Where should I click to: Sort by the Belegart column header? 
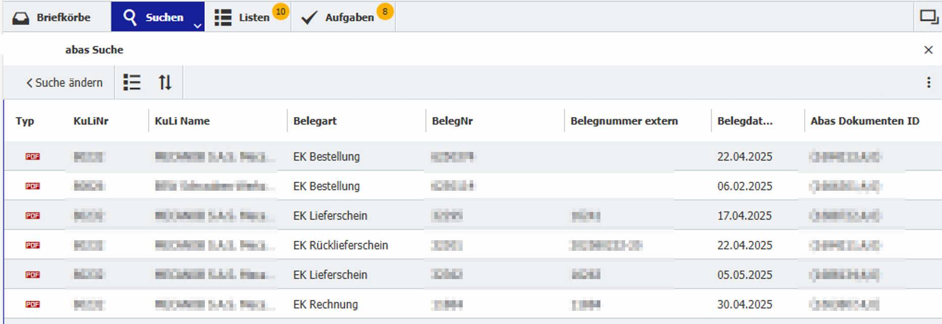(x=315, y=121)
